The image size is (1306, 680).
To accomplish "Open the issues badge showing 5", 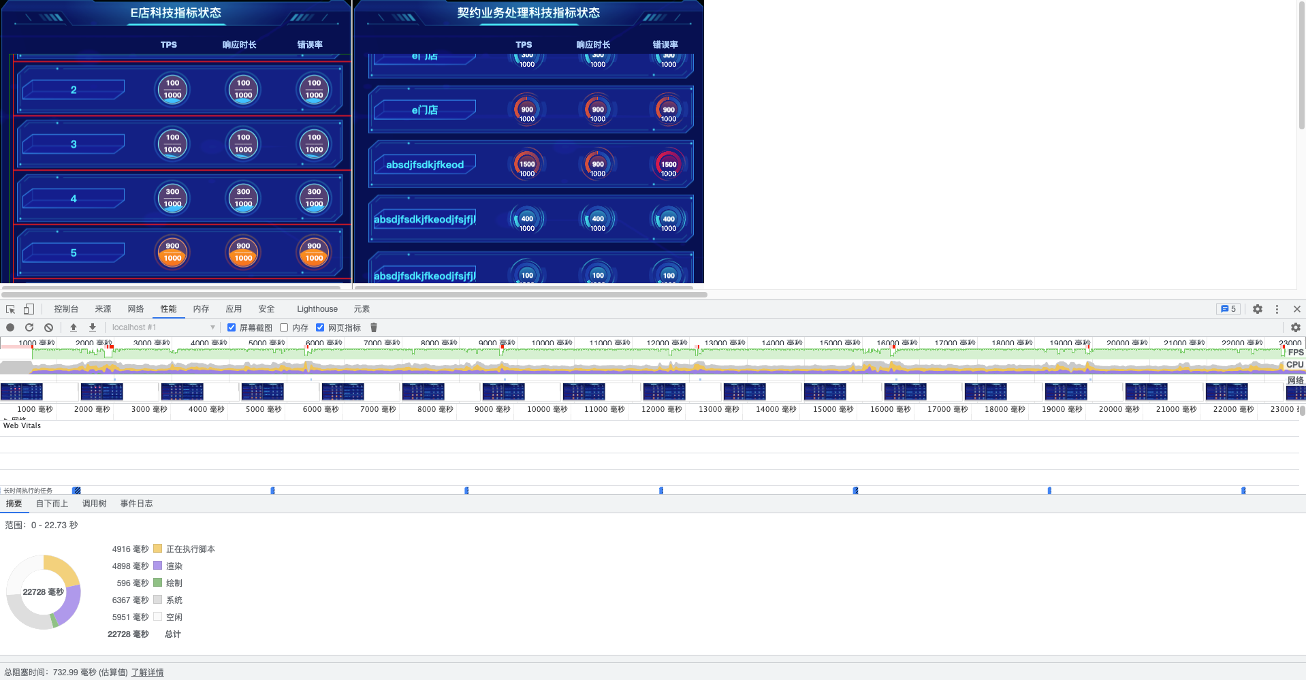I will click(1228, 309).
